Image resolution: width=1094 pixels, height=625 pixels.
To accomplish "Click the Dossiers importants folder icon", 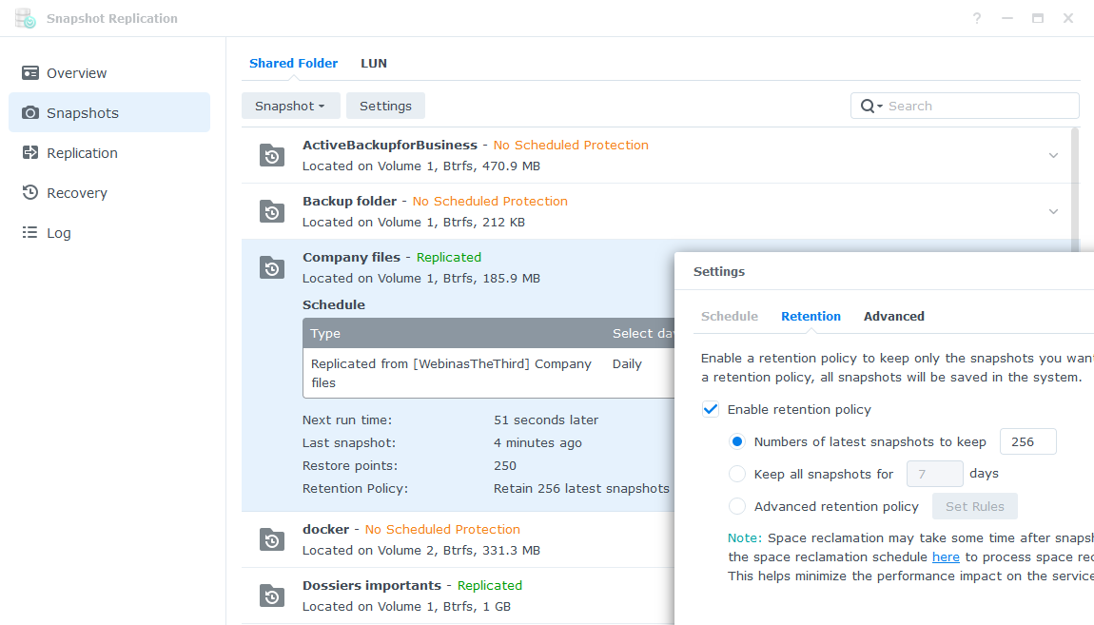I will [272, 596].
